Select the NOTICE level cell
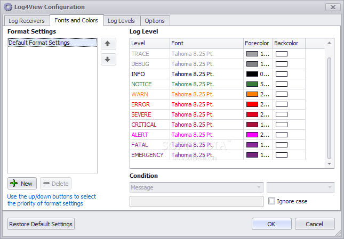344x239 pixels. click(150, 84)
